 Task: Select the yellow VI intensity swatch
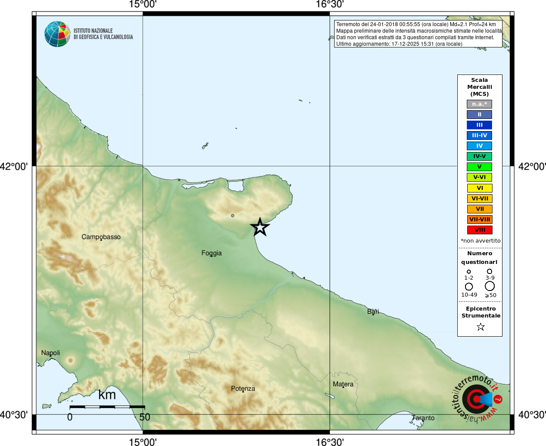[479, 188]
